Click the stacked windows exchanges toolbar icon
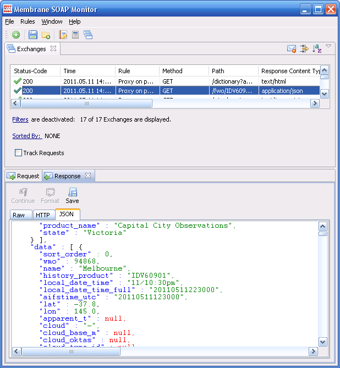 (88, 35)
